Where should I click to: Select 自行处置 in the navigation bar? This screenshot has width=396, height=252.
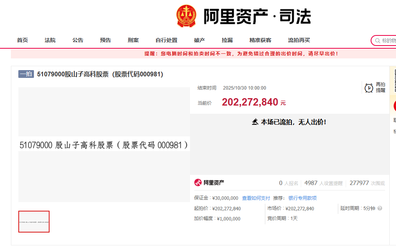click(x=167, y=40)
